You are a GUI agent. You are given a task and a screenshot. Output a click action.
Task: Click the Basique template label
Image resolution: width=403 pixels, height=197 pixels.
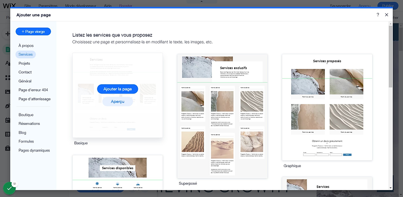tap(81, 143)
